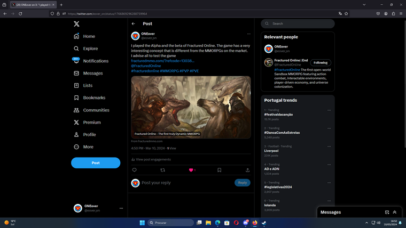This screenshot has width=406, height=228.
Task: Open the Windows Start menu
Action: coord(142,223)
